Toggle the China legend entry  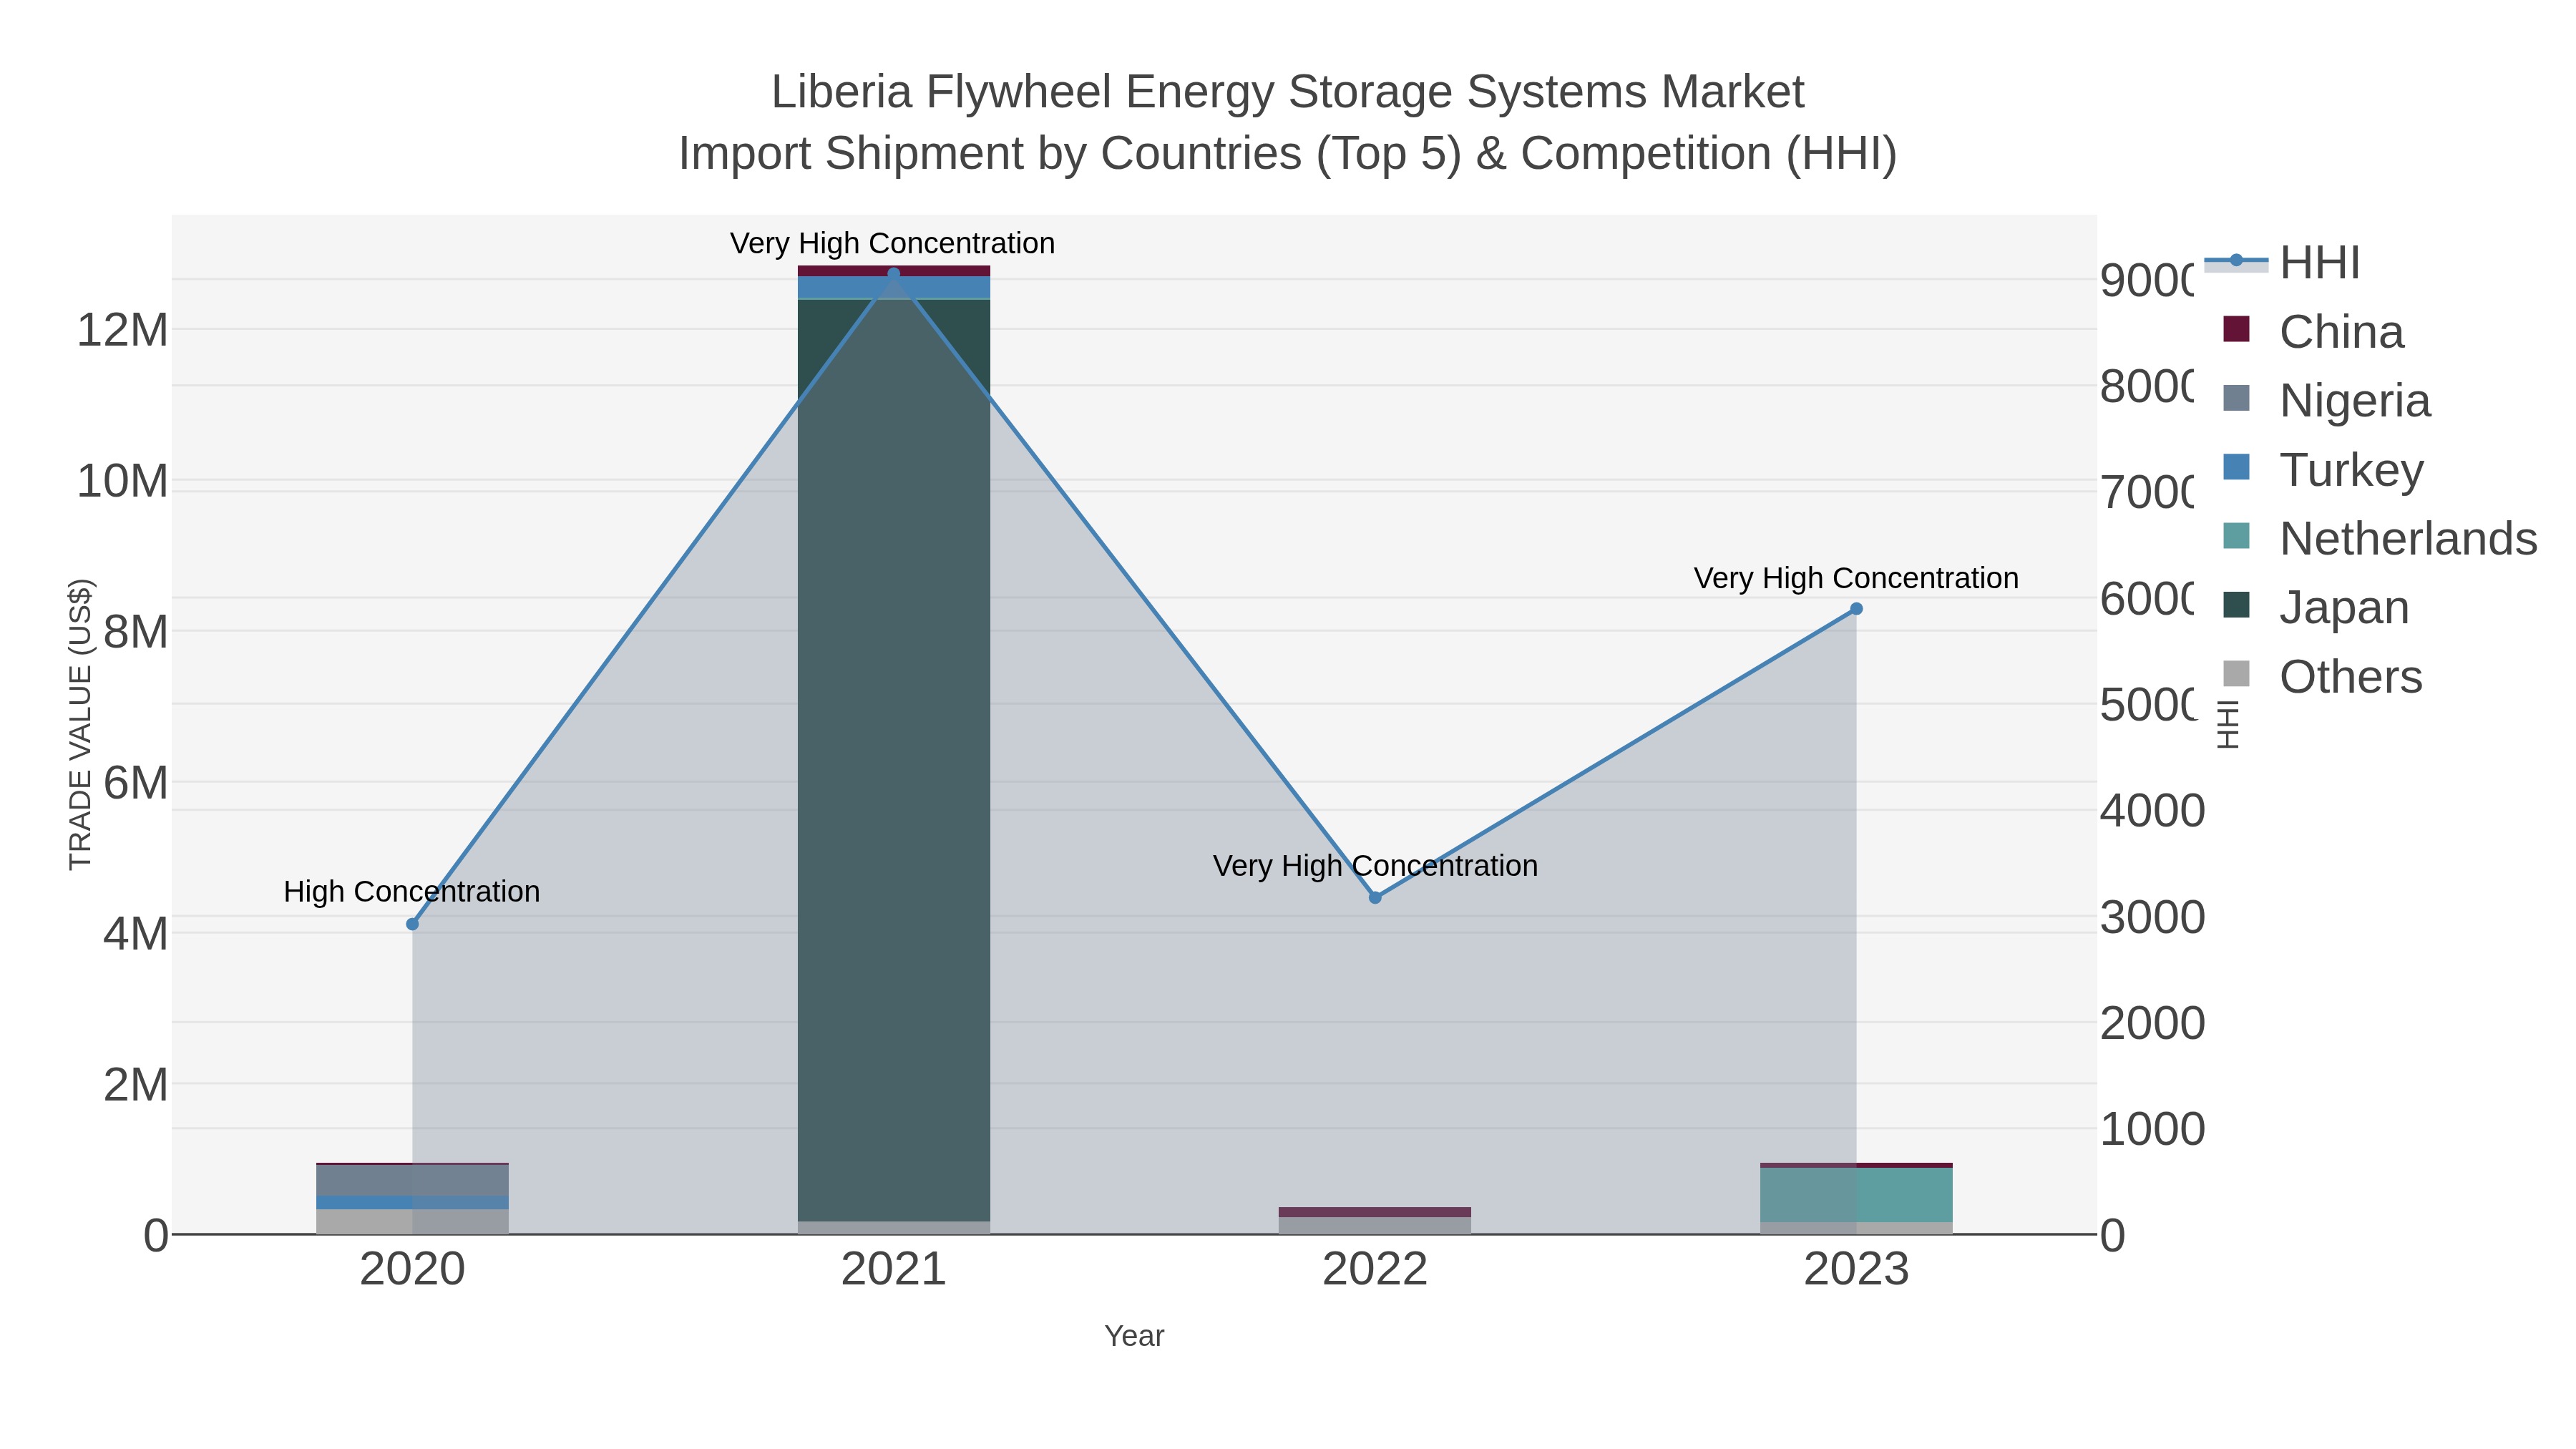2313,331
